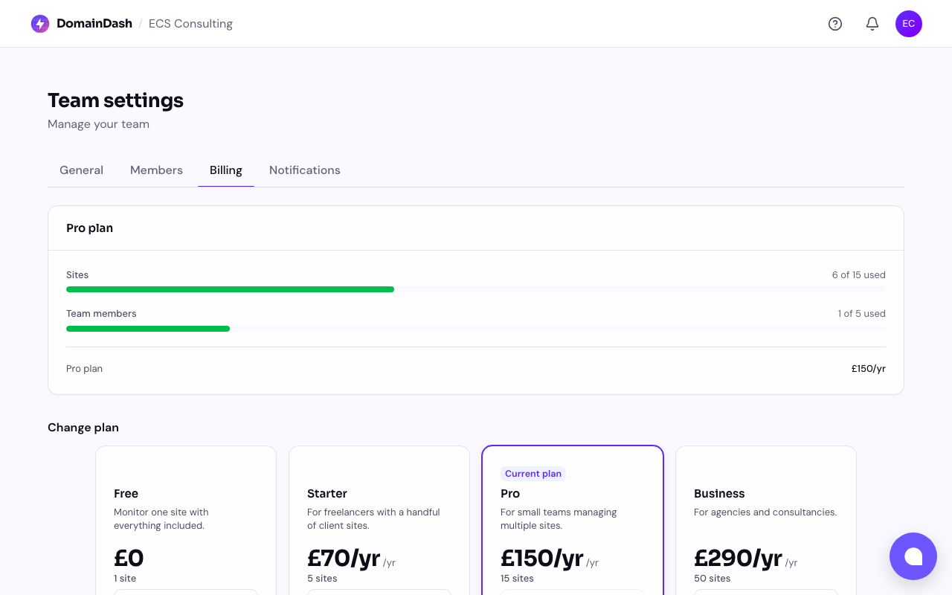The height and width of the screenshot is (595, 952).
Task: Open the ECS Consulting breadcrumb link
Action: point(190,23)
